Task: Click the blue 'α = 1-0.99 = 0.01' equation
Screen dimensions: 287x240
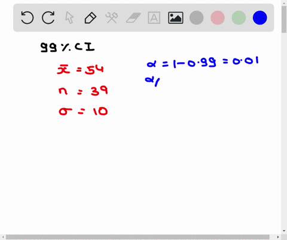Action: click(203, 62)
